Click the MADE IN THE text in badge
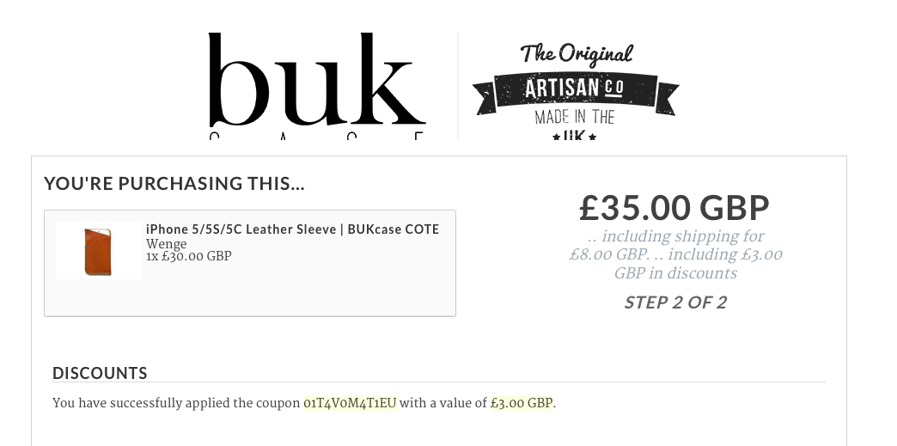This screenshot has width=897, height=446. coord(574,118)
